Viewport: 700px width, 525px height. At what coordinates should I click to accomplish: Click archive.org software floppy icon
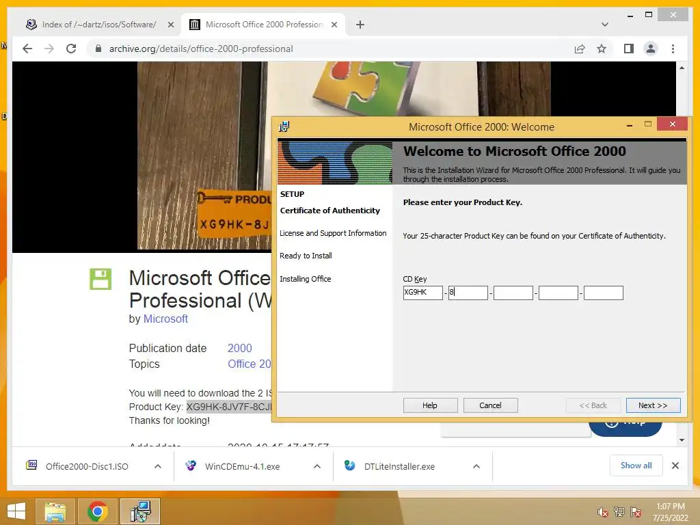(x=100, y=279)
